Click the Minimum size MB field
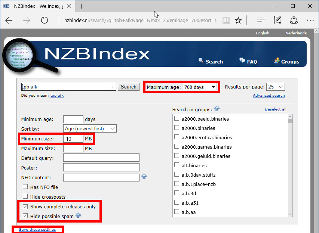 click(x=73, y=139)
